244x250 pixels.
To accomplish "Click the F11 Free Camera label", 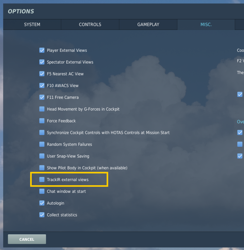I will (x=63, y=97).
